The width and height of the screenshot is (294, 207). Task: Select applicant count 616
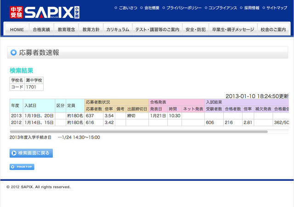[x=94, y=123]
